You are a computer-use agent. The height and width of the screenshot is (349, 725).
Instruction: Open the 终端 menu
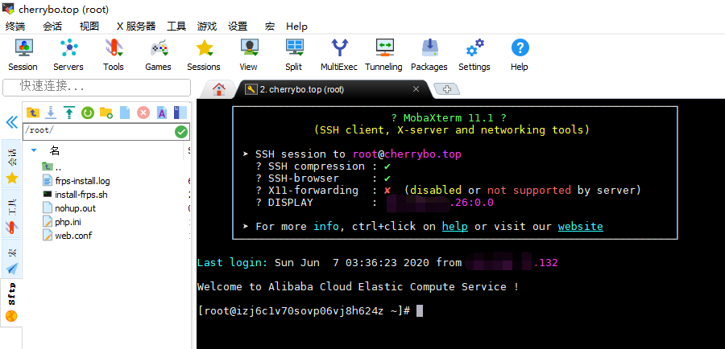[x=15, y=27]
